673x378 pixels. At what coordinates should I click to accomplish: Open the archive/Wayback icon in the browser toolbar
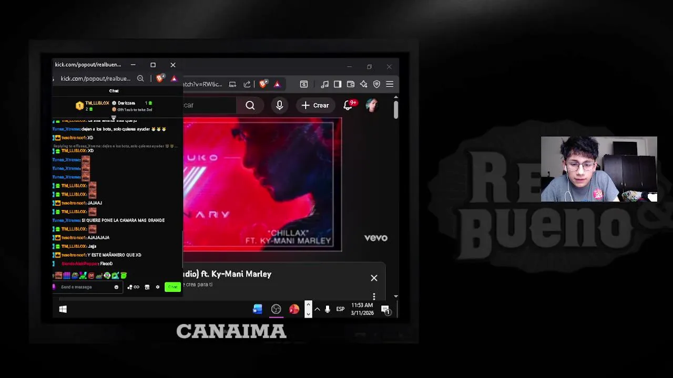[x=304, y=84]
